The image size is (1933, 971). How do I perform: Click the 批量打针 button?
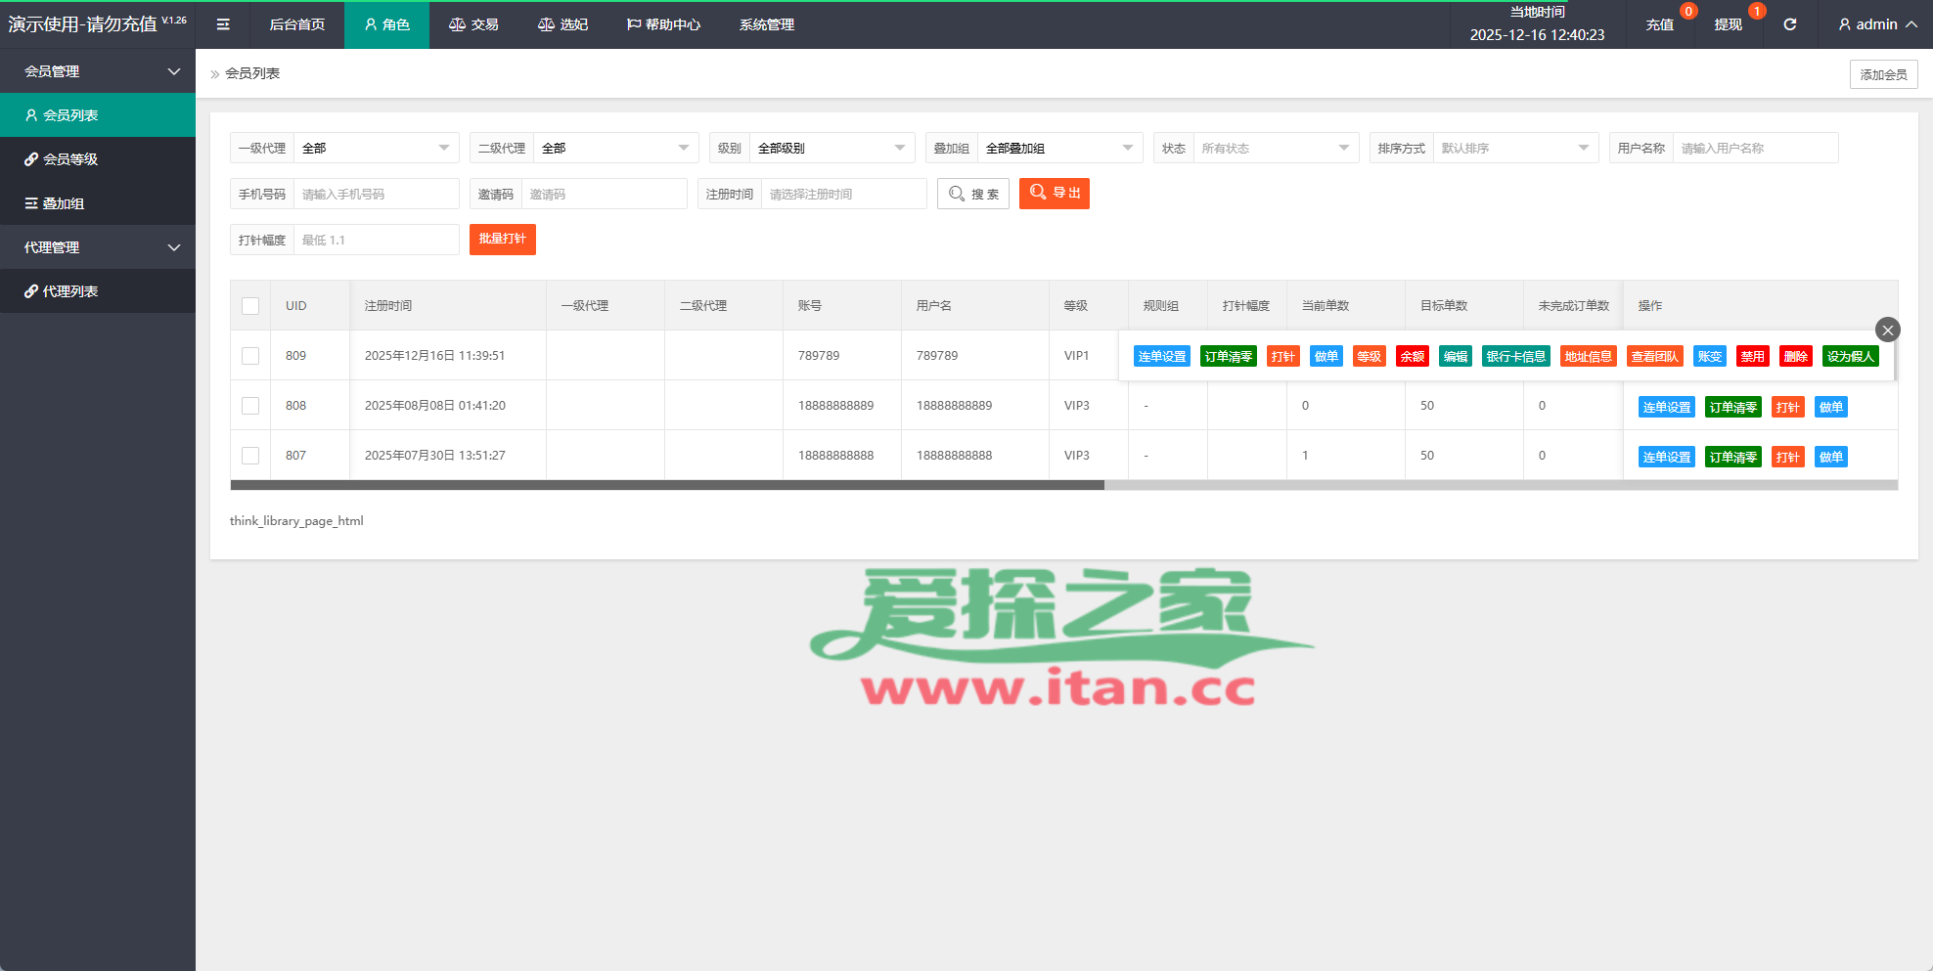502,240
